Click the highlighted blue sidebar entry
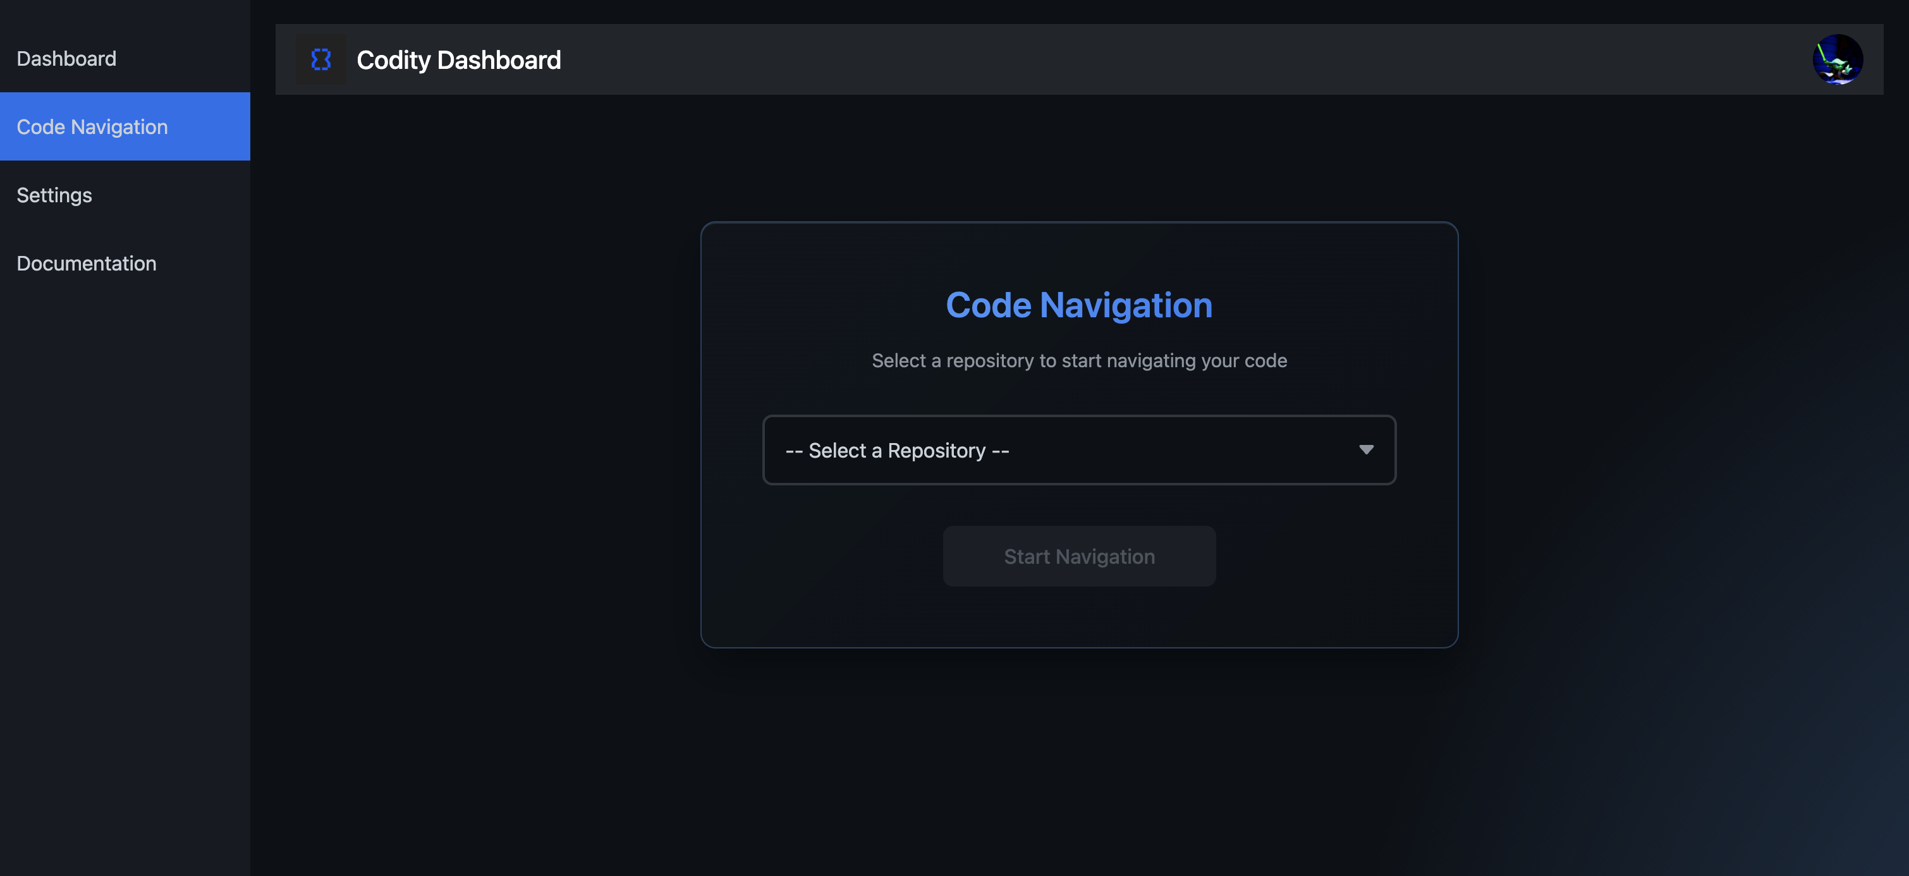The height and width of the screenshot is (876, 1909). click(x=92, y=127)
